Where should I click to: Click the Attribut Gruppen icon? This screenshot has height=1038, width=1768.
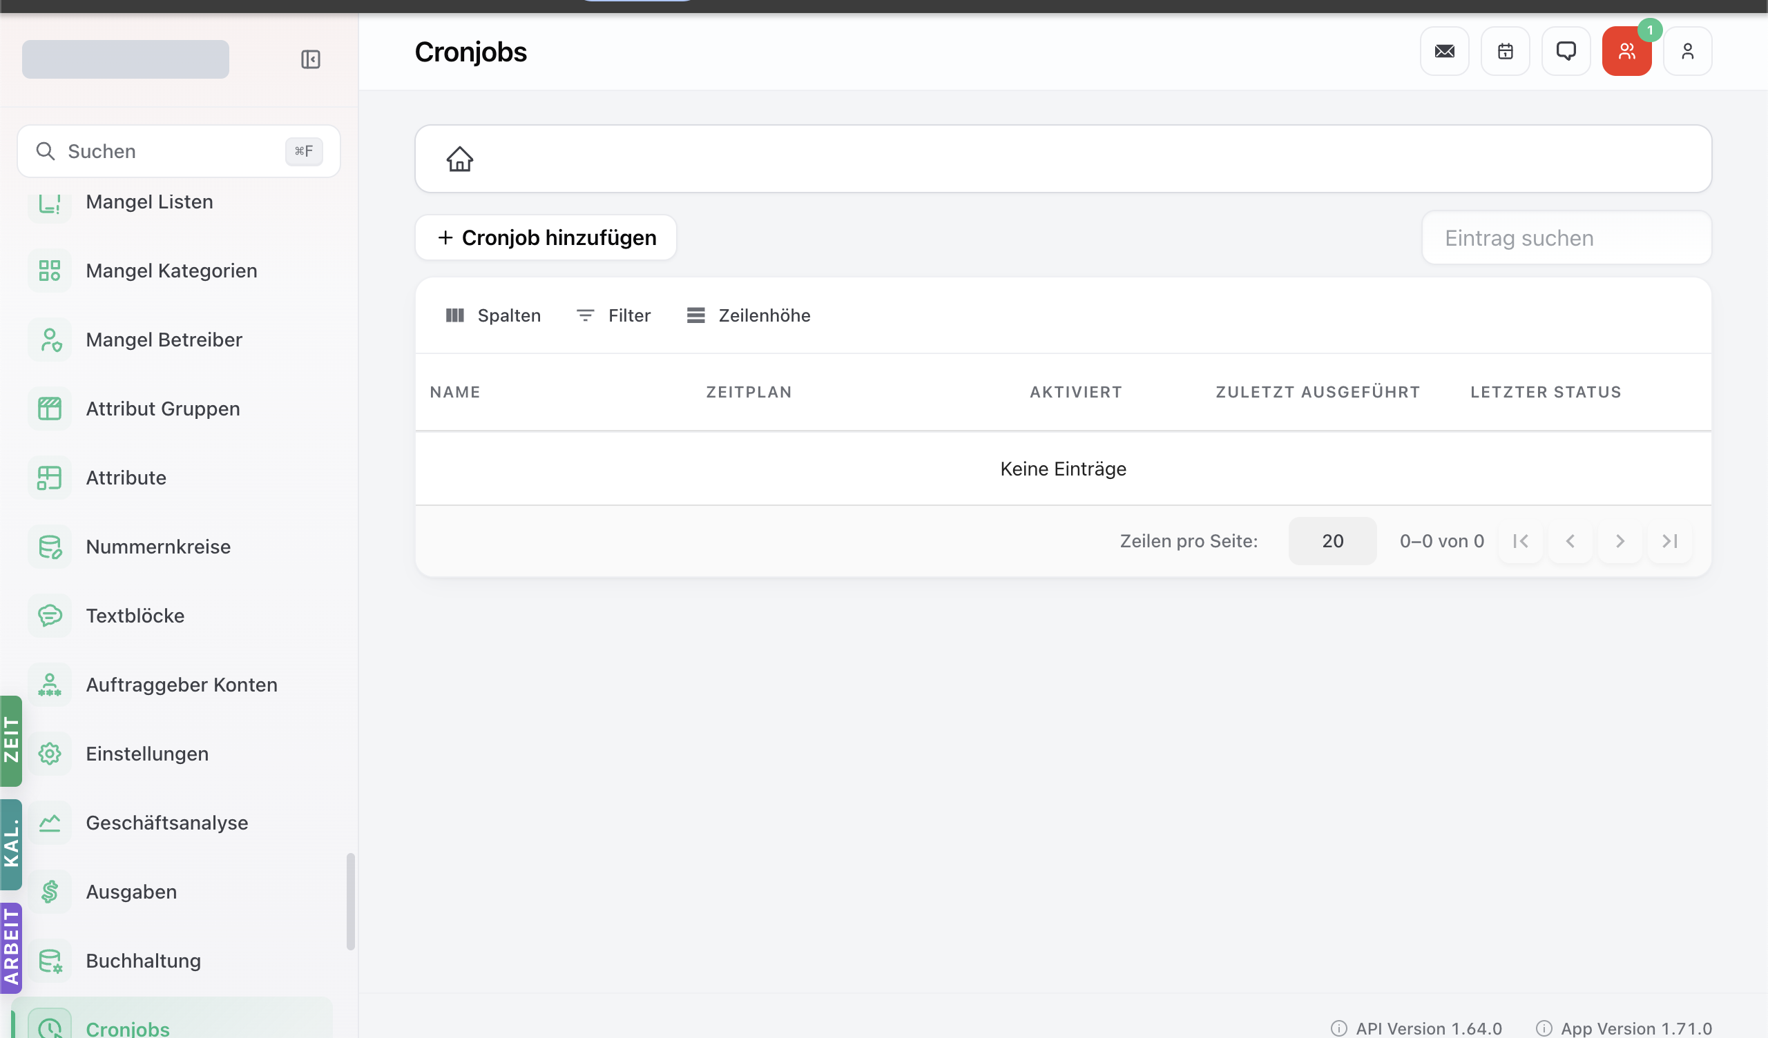pos(50,409)
